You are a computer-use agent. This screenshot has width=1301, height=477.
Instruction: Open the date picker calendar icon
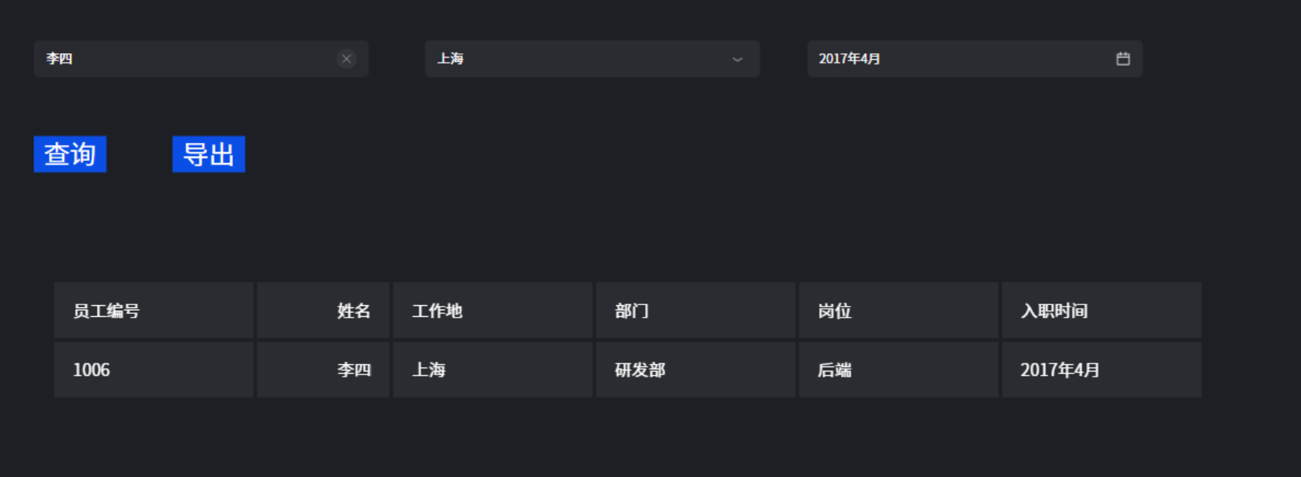1123,59
